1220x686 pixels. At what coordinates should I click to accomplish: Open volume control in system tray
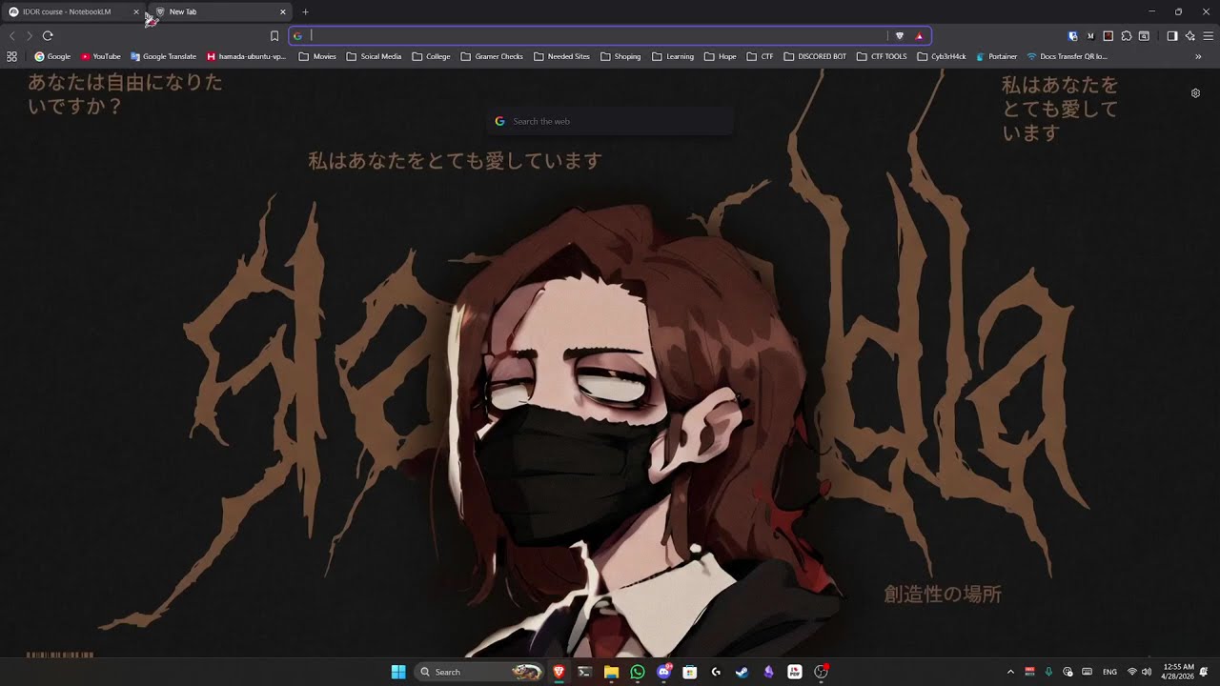tap(1147, 672)
